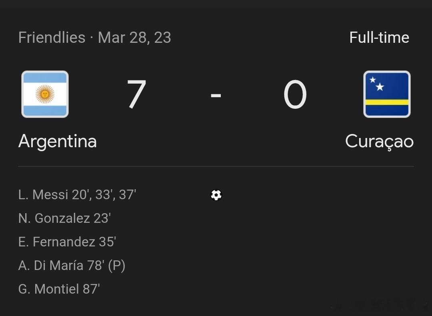Click the soccer ball goals icon

point(216,195)
